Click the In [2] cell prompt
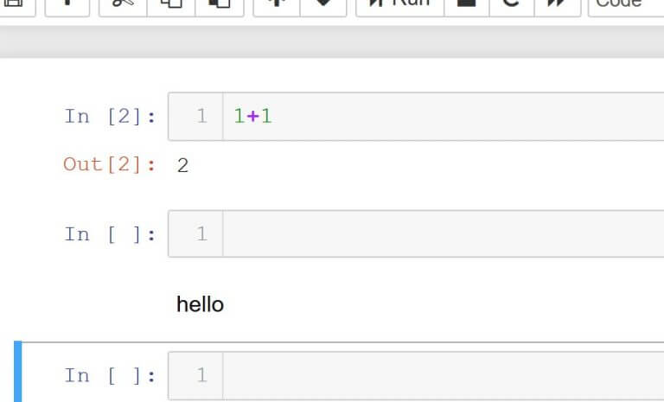This screenshot has height=402, width=664. point(110,116)
